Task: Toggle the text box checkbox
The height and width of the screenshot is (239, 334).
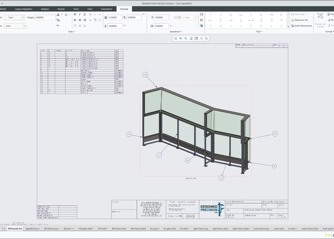Action: (175, 17)
